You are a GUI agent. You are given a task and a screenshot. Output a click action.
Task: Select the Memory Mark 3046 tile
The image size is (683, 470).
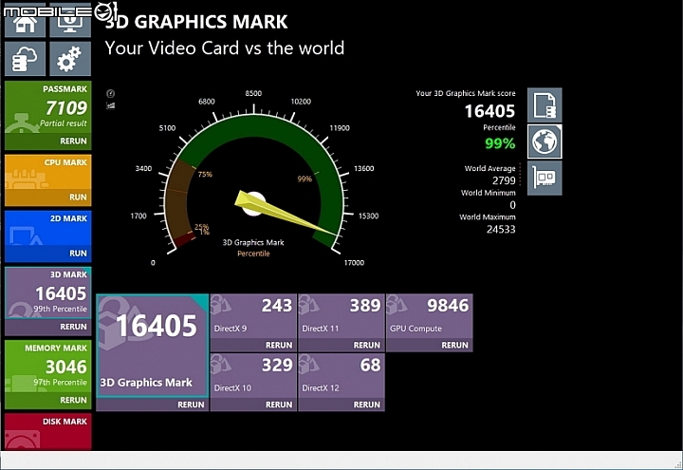click(48, 367)
